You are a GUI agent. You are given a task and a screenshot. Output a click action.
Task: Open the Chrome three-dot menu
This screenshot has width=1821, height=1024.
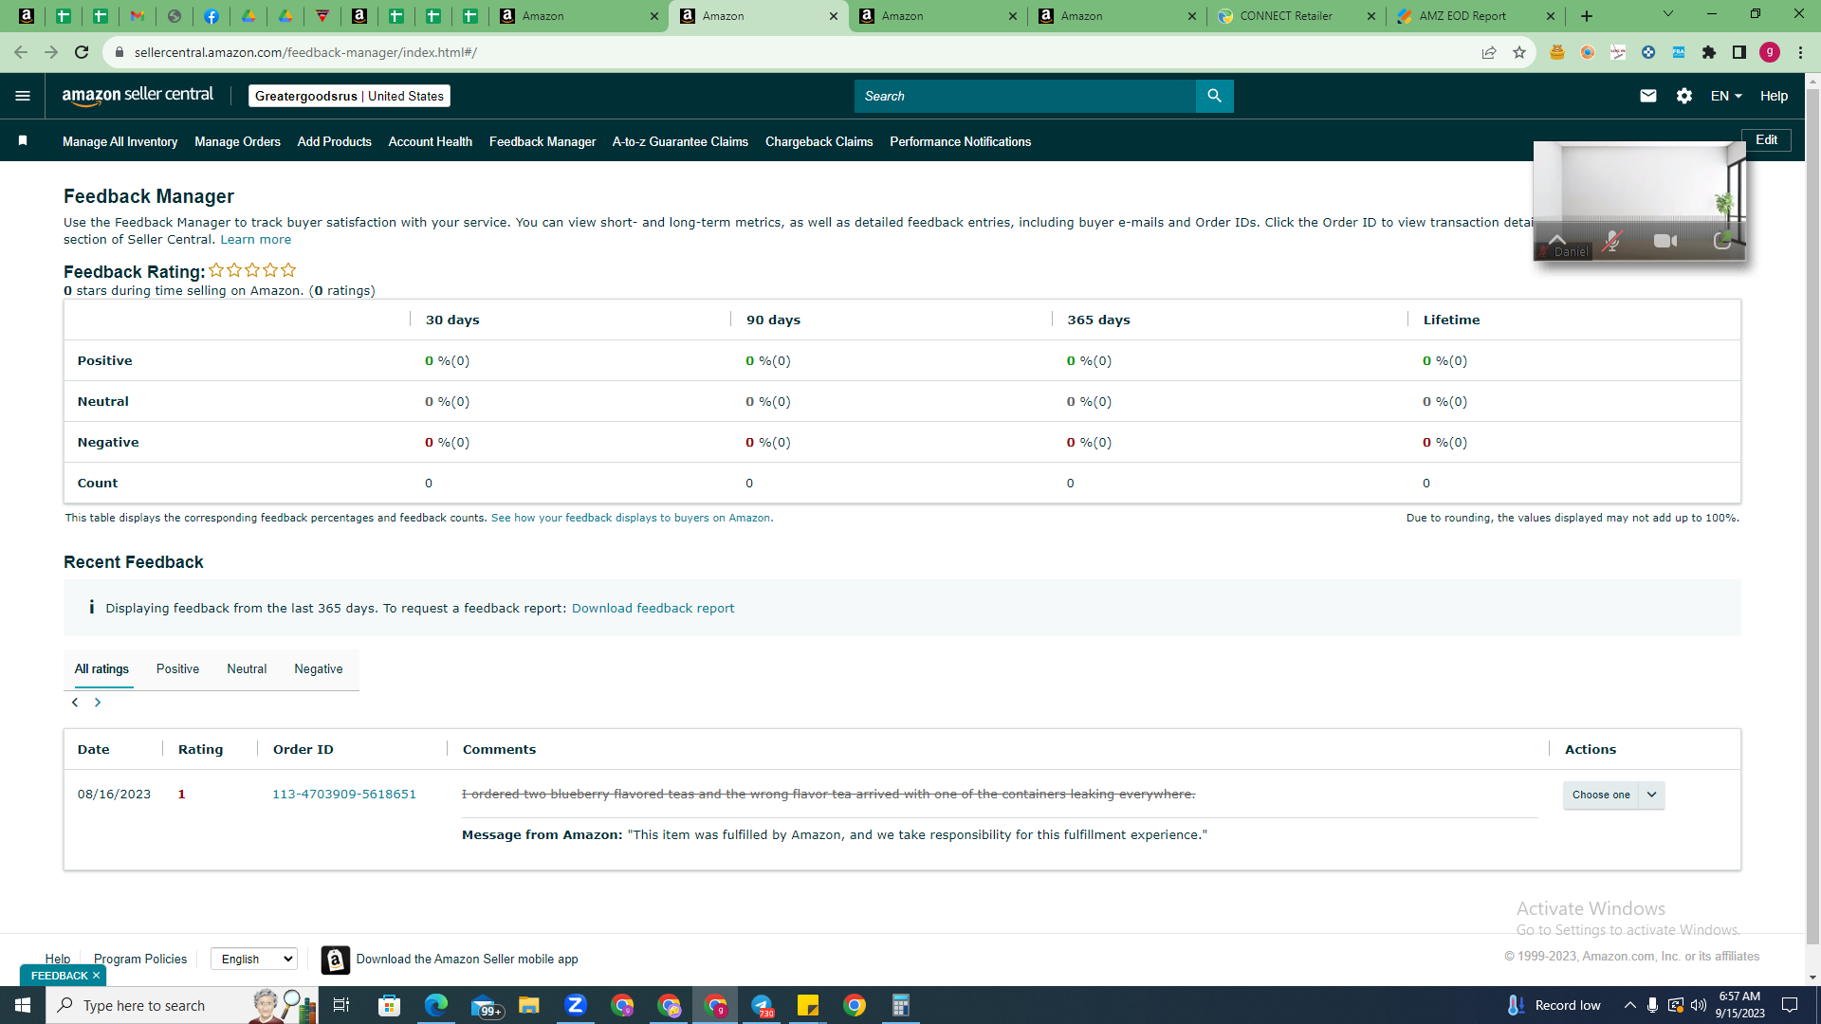[x=1800, y=52]
